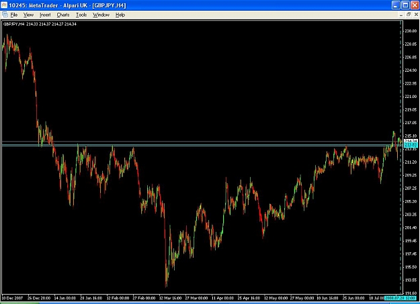Click the 12 Feb 08:00 time label

click(x=118, y=298)
